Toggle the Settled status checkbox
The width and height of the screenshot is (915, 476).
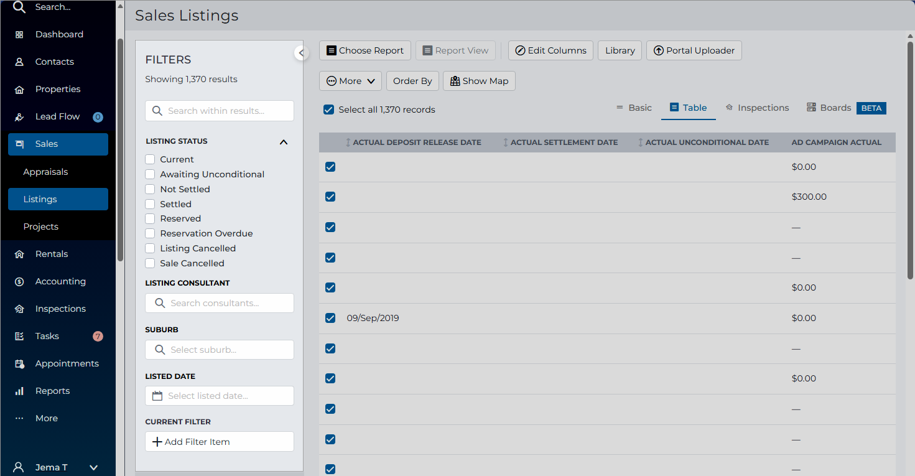coord(150,205)
